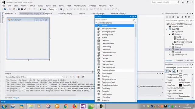Expand the Login.vb tree node
195x109 pixels.
(x=169, y=52)
